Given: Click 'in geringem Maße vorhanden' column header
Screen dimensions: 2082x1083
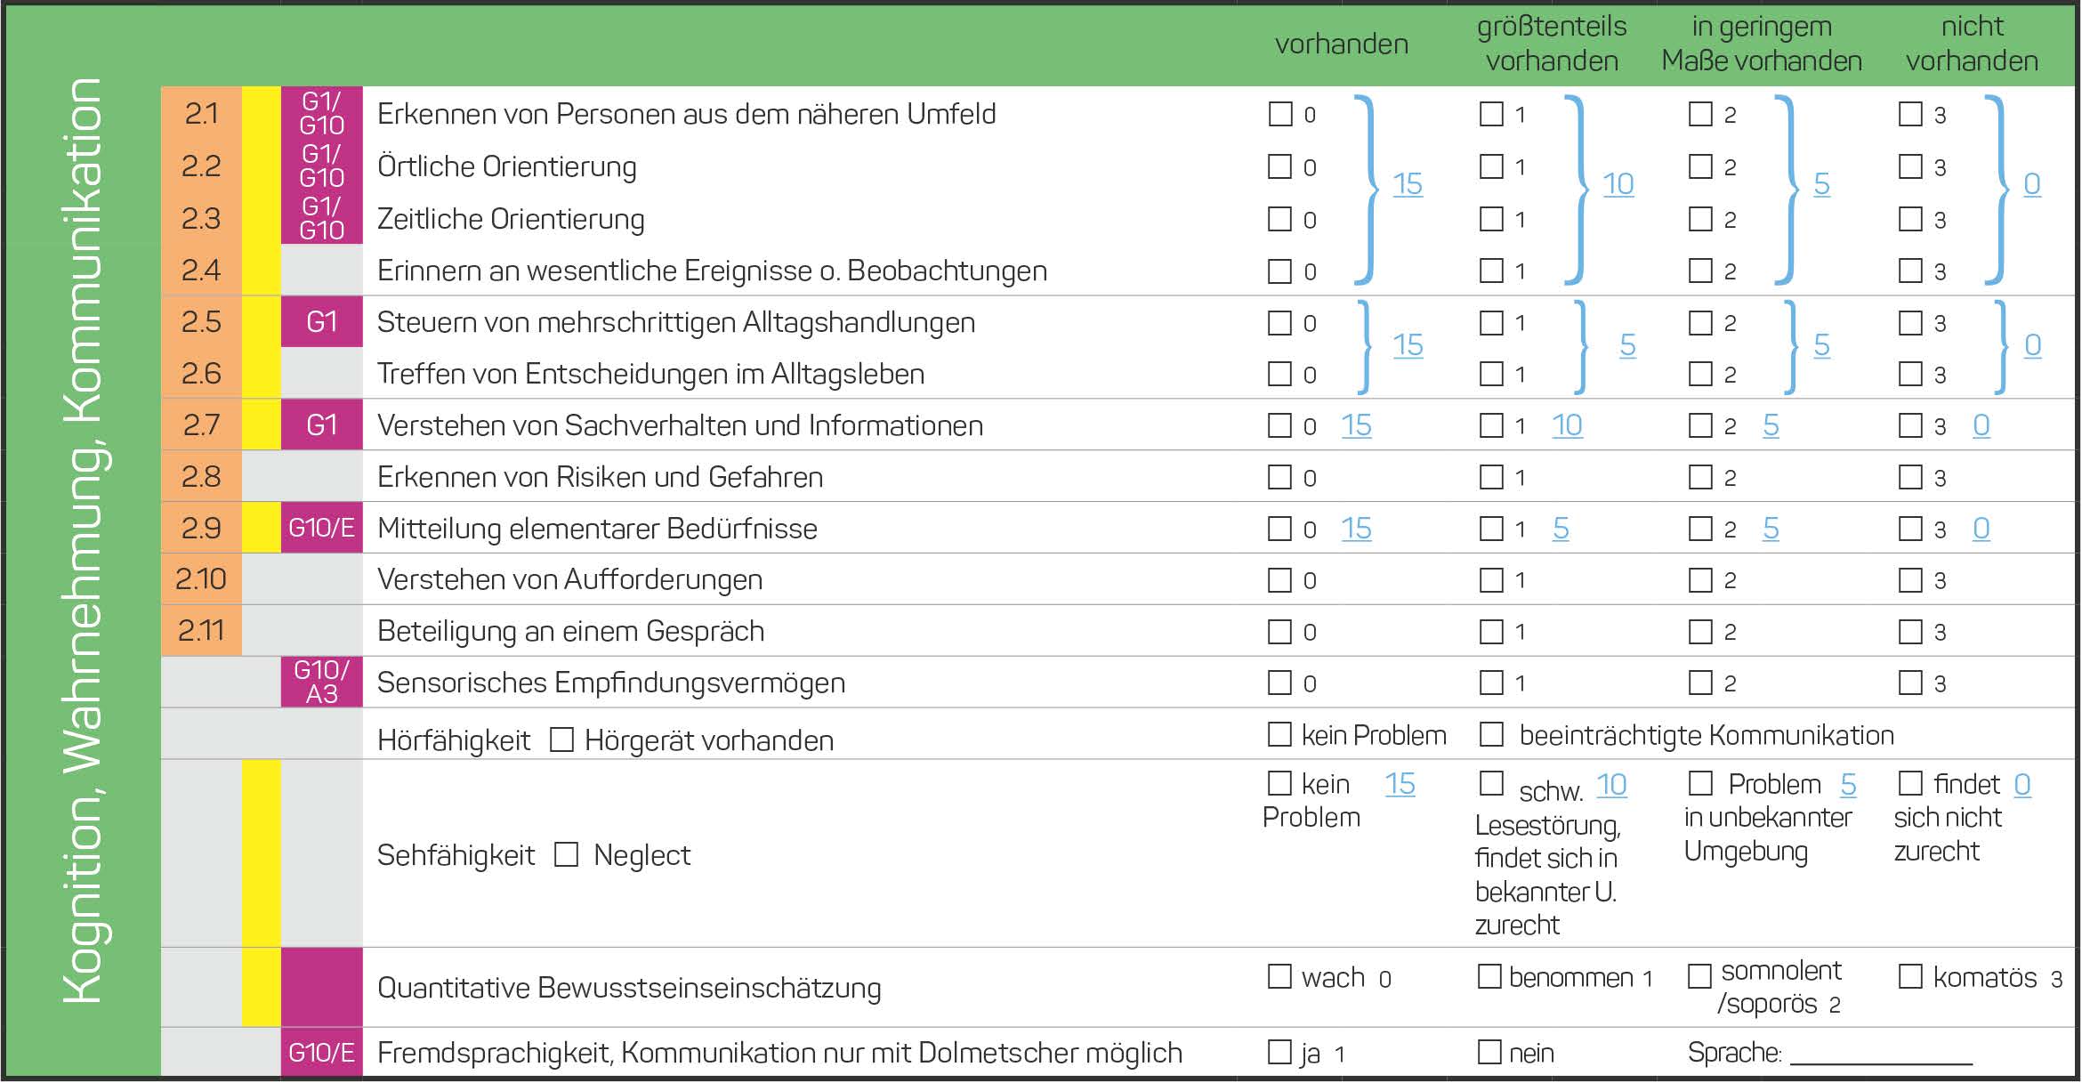Looking at the screenshot, I should (1762, 44).
